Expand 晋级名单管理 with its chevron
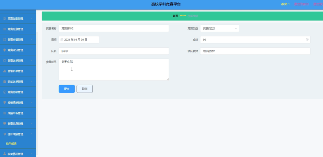This screenshot has height=157, width=323. coord(32,71)
